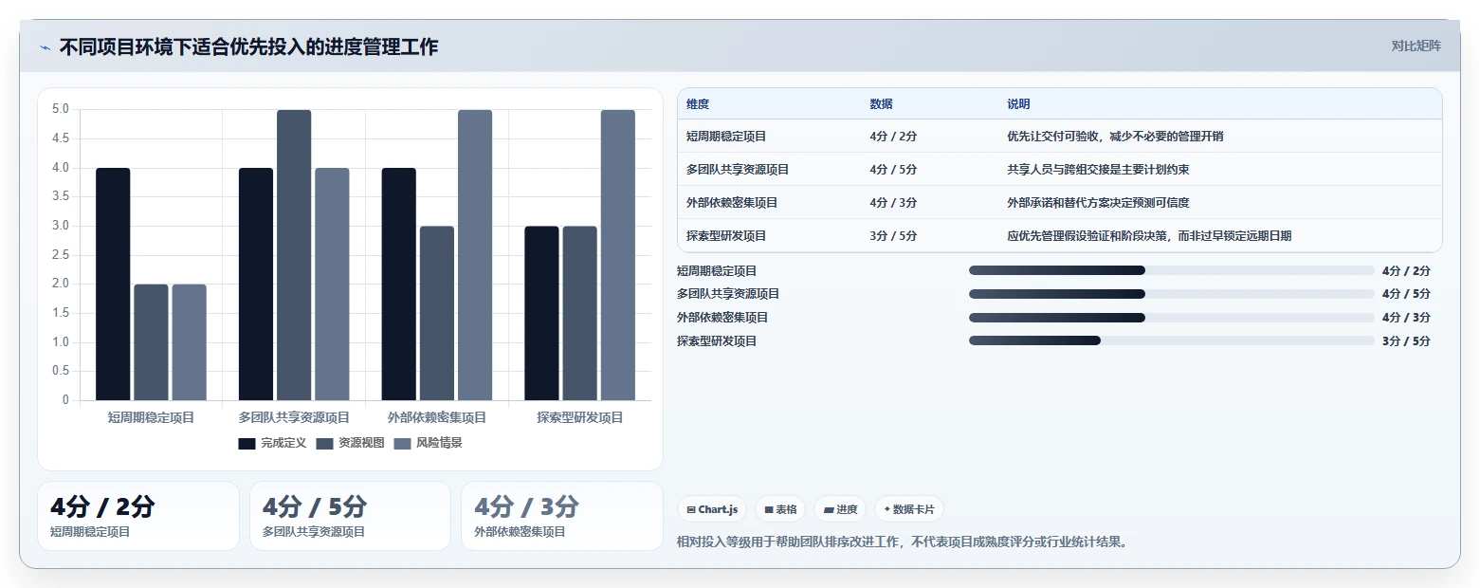Click the description 外部承诺和替代方案决定预测可信度
This screenshot has width=1480, height=588.
1098,202
